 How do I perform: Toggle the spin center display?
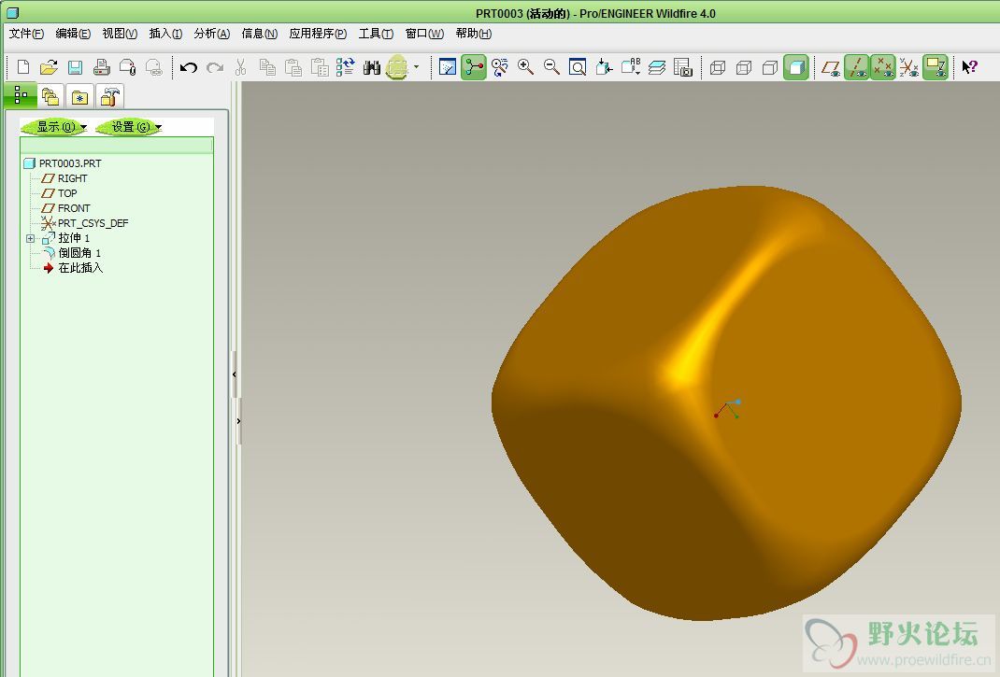[x=474, y=67]
